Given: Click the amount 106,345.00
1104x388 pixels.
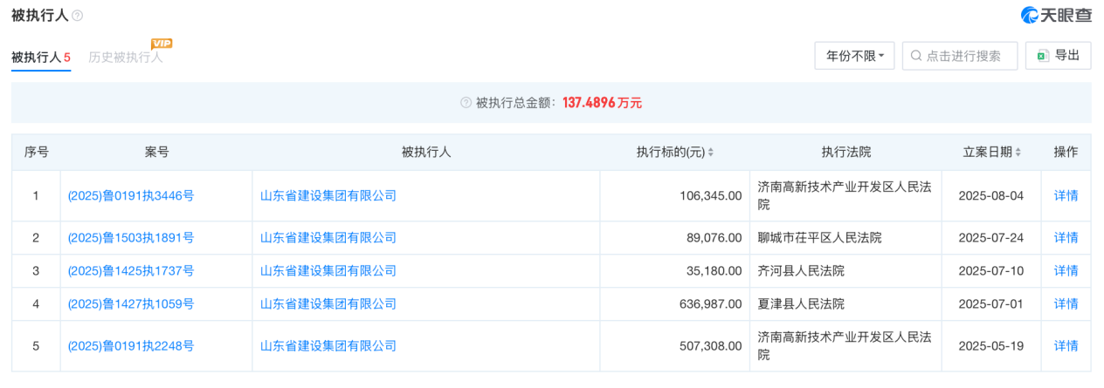Looking at the screenshot, I should [710, 196].
